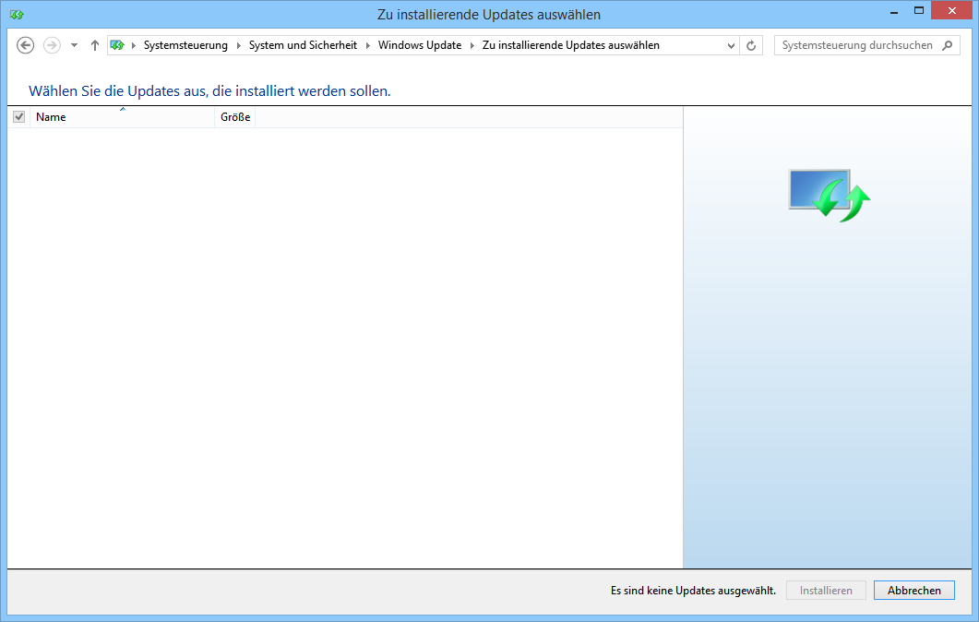Open address bar history dropdown
The height and width of the screenshot is (622, 979).
coord(731,45)
